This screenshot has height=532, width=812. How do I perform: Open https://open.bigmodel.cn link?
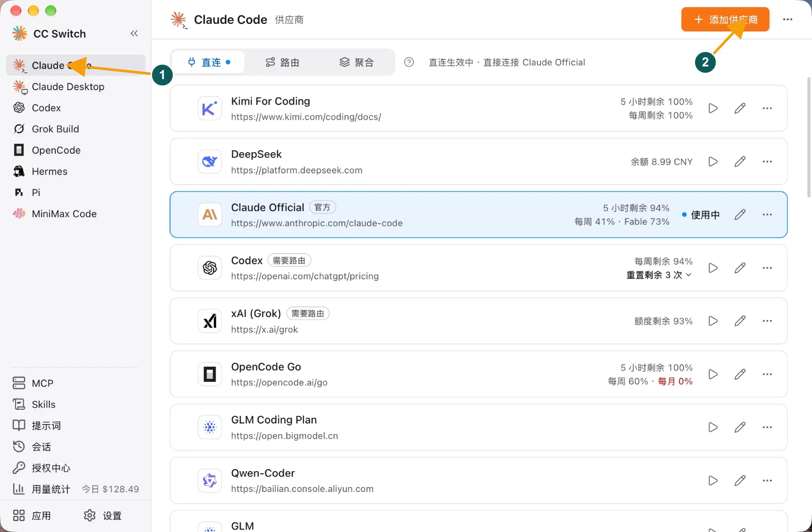(x=285, y=436)
